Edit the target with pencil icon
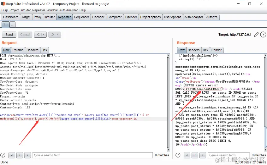The height and width of the screenshot is (165, 267). [256, 35]
